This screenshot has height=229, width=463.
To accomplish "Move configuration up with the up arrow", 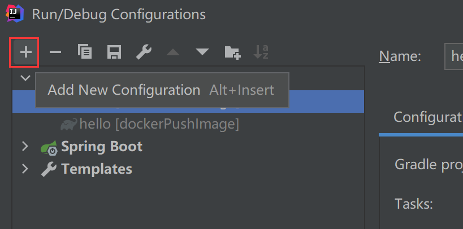I will 173,53.
